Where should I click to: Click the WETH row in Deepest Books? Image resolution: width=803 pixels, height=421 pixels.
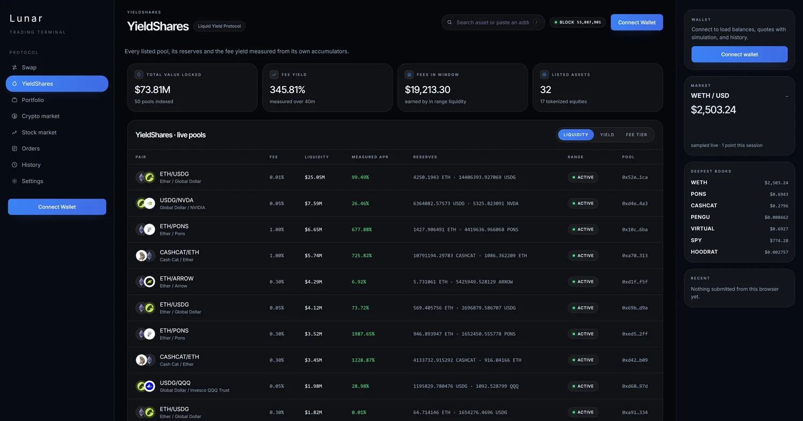point(739,183)
